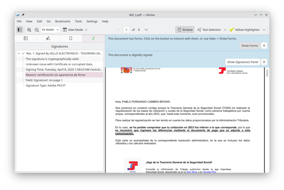
Task: Click the Show Forms button
Action: 250,46
